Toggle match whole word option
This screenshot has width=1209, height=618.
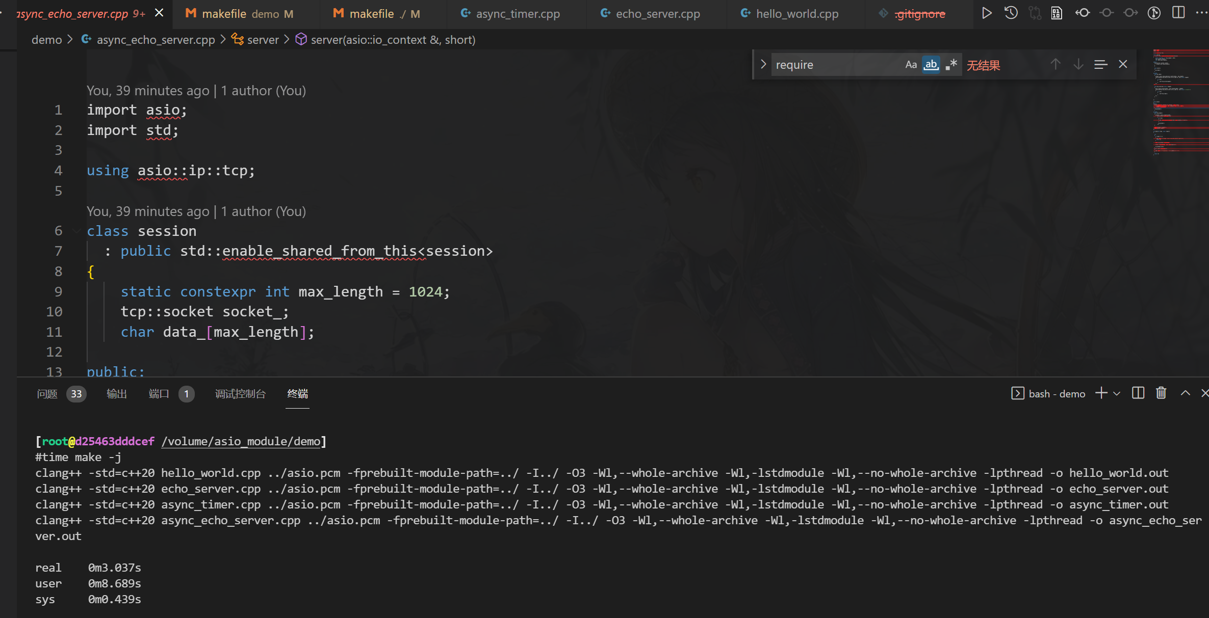tap(931, 65)
